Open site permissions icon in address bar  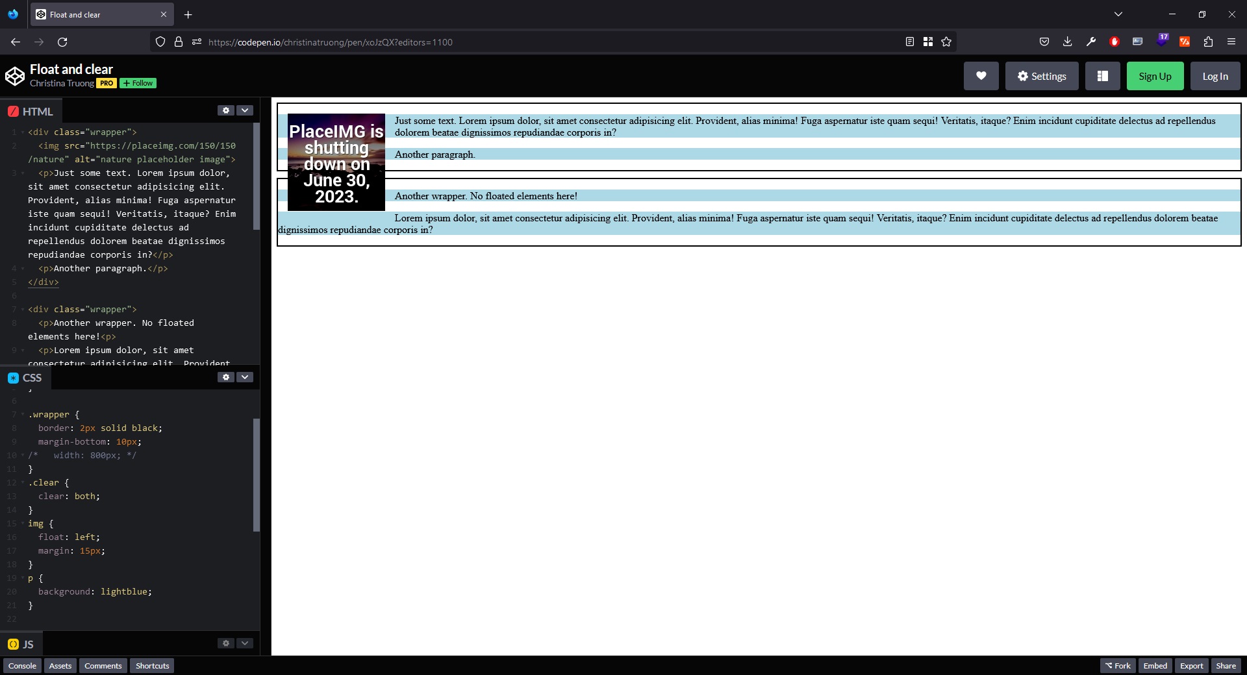(x=197, y=42)
